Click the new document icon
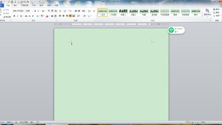Image resolution: width=222 pixels, height=125 pixels. [x=18, y=2]
